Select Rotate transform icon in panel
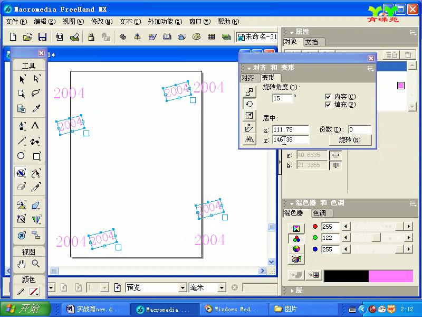Viewport: 422px width, 317px height. 249,104
